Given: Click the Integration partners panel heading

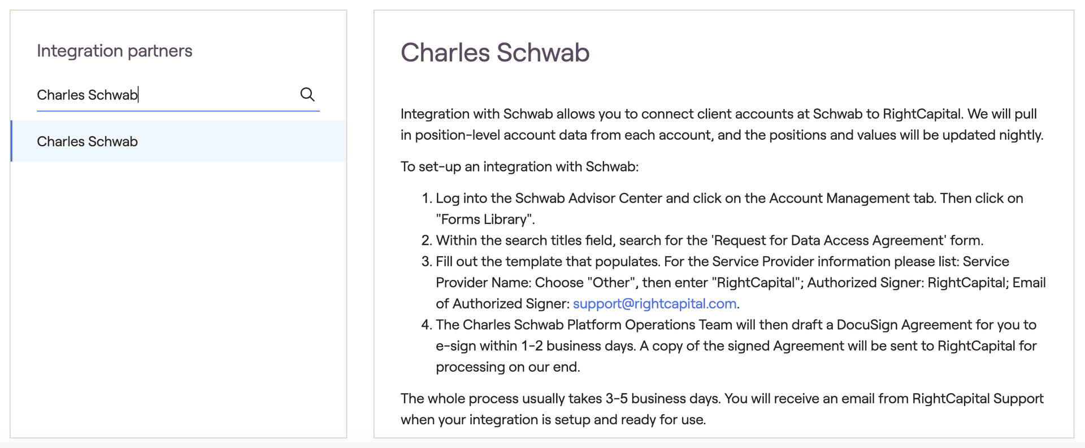Looking at the screenshot, I should tap(114, 51).
